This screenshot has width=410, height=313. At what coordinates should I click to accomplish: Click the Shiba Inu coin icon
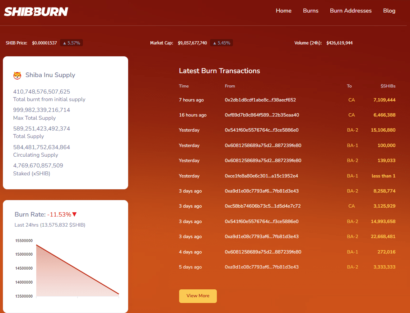[17, 75]
